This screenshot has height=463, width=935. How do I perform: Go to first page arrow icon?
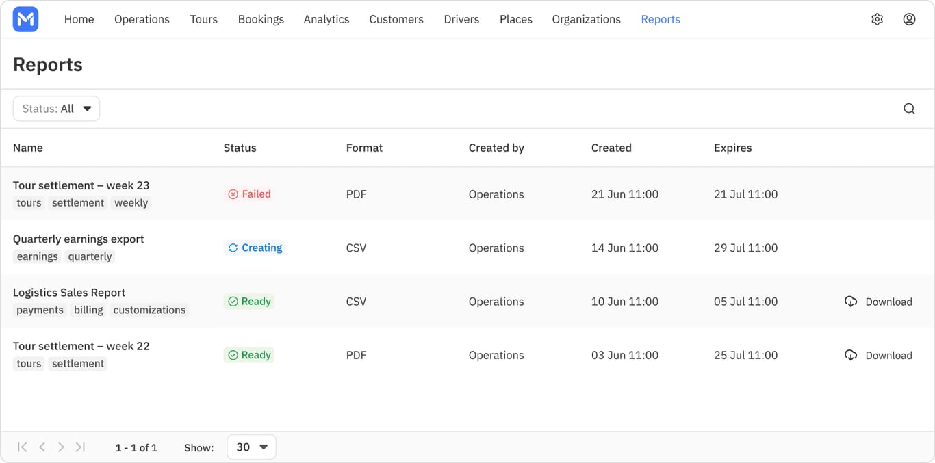23,447
